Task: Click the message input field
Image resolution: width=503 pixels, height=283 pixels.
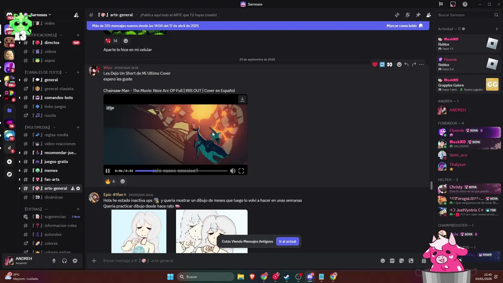Action: coord(236,261)
